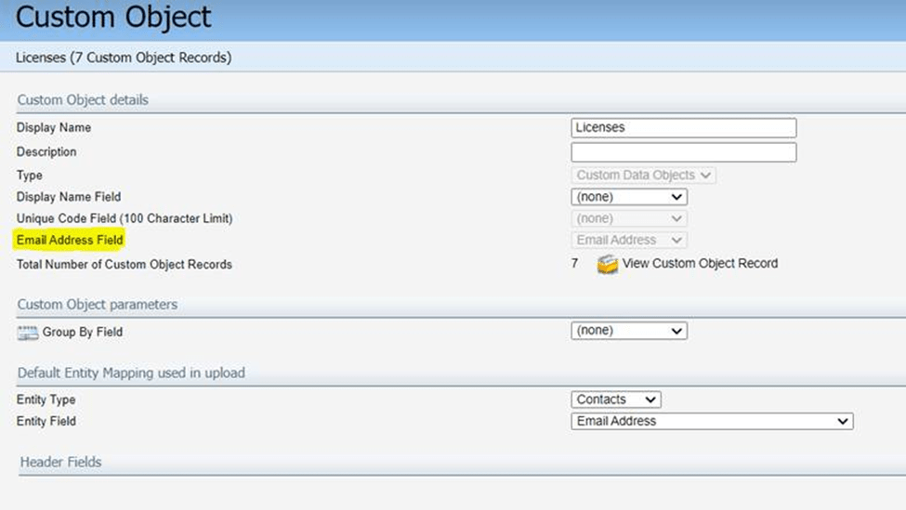The image size is (906, 510).
Task: Open the Email Address Field dropdown
Action: tap(629, 241)
